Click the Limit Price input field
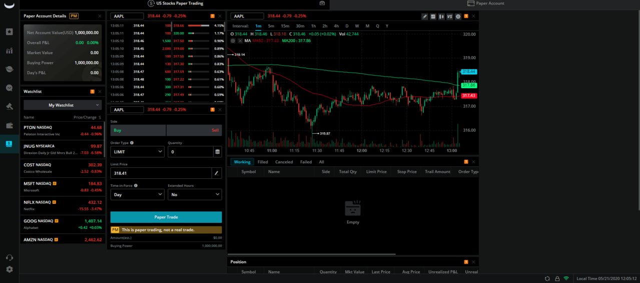The image size is (640, 283). (x=162, y=173)
